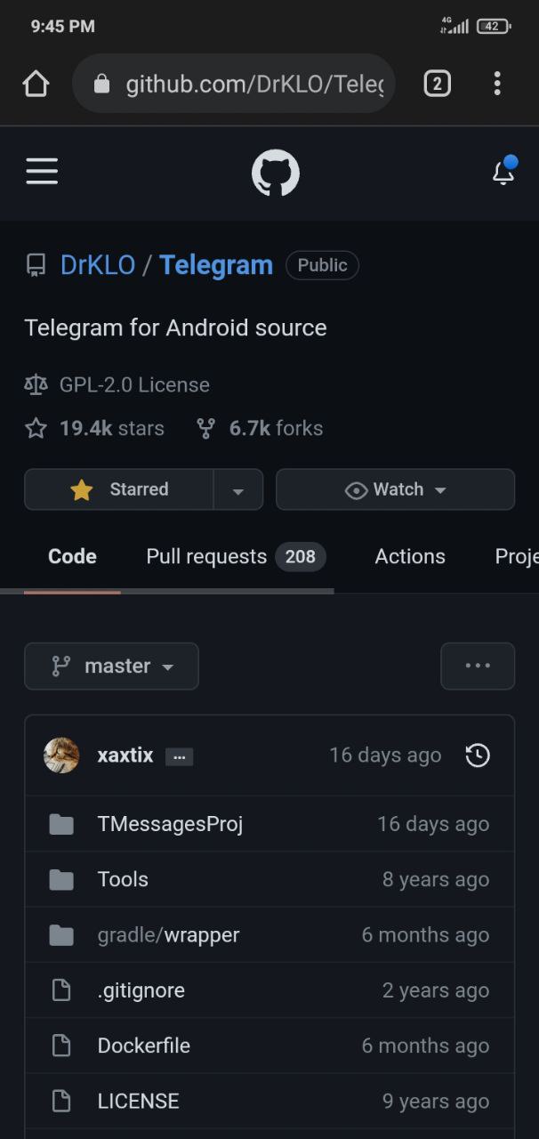Screen dimensions: 539x1139
Task: Open star lists dropdown arrow beside Starred
Action: tap(238, 489)
